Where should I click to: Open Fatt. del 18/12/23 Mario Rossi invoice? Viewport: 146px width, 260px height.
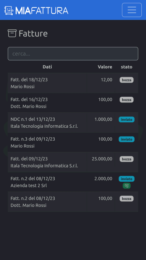pos(73,83)
